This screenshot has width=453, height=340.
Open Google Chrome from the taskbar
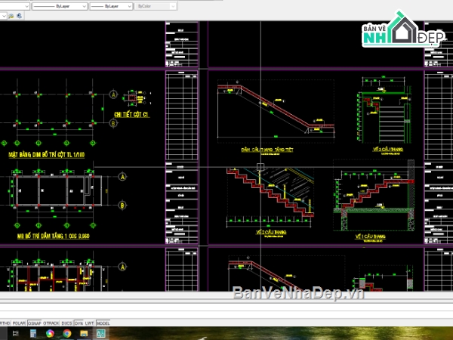(67, 333)
